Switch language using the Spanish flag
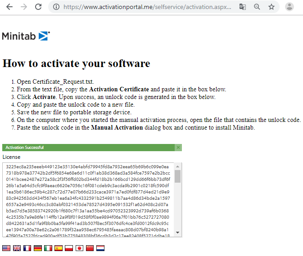This screenshot has height=256, width=303. coord(59,248)
